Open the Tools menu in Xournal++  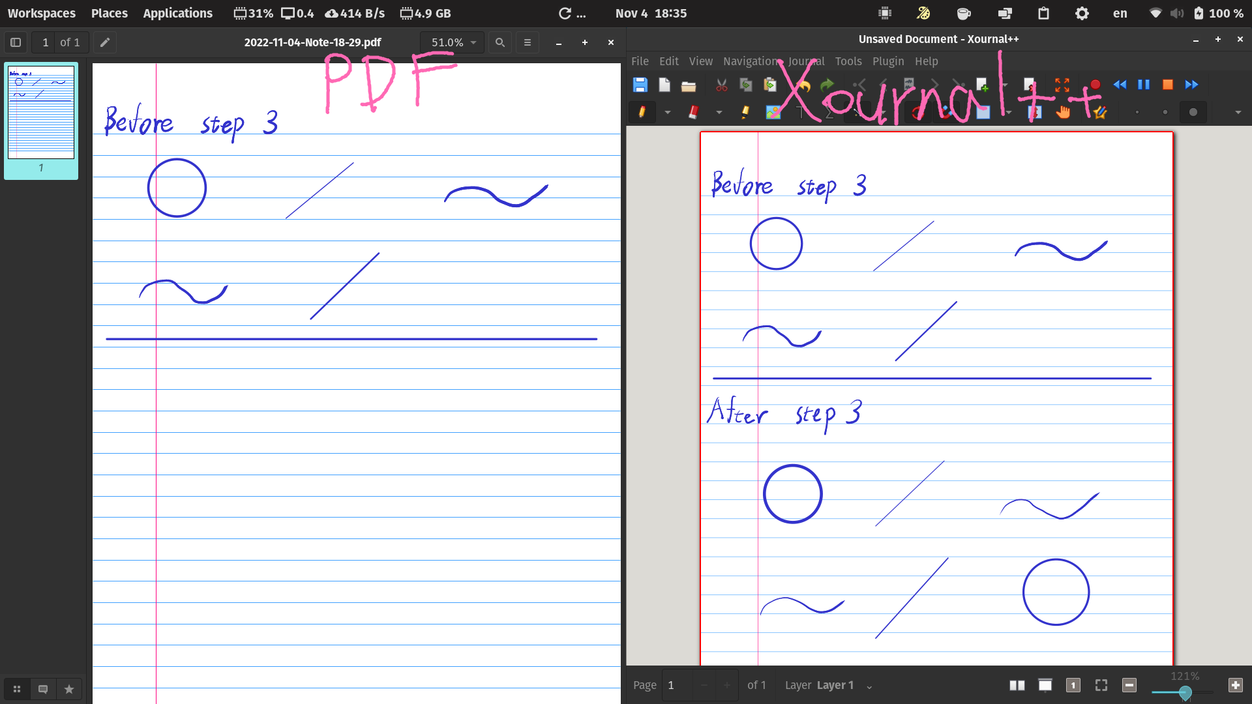point(848,61)
